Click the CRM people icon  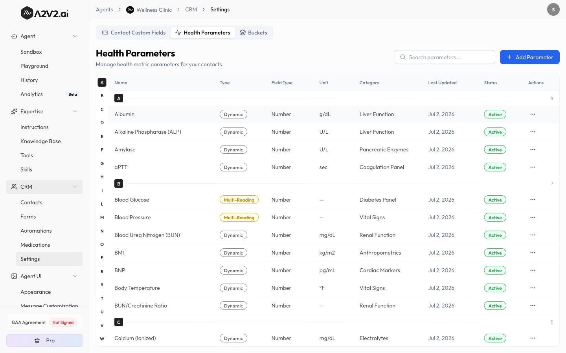[14, 187]
